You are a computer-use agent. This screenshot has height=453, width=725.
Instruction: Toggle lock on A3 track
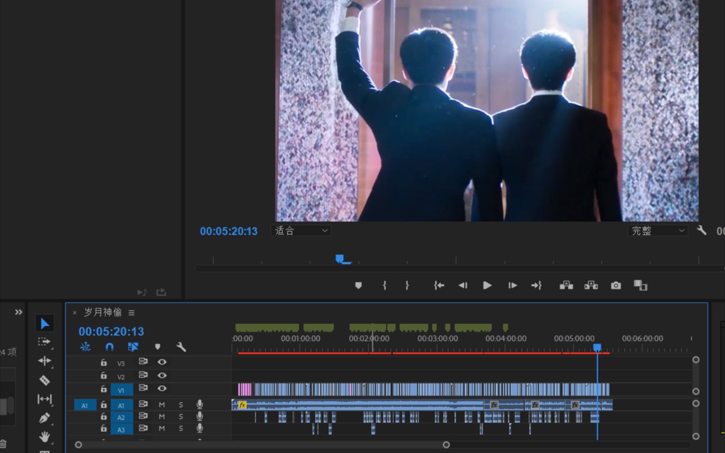[x=104, y=428]
